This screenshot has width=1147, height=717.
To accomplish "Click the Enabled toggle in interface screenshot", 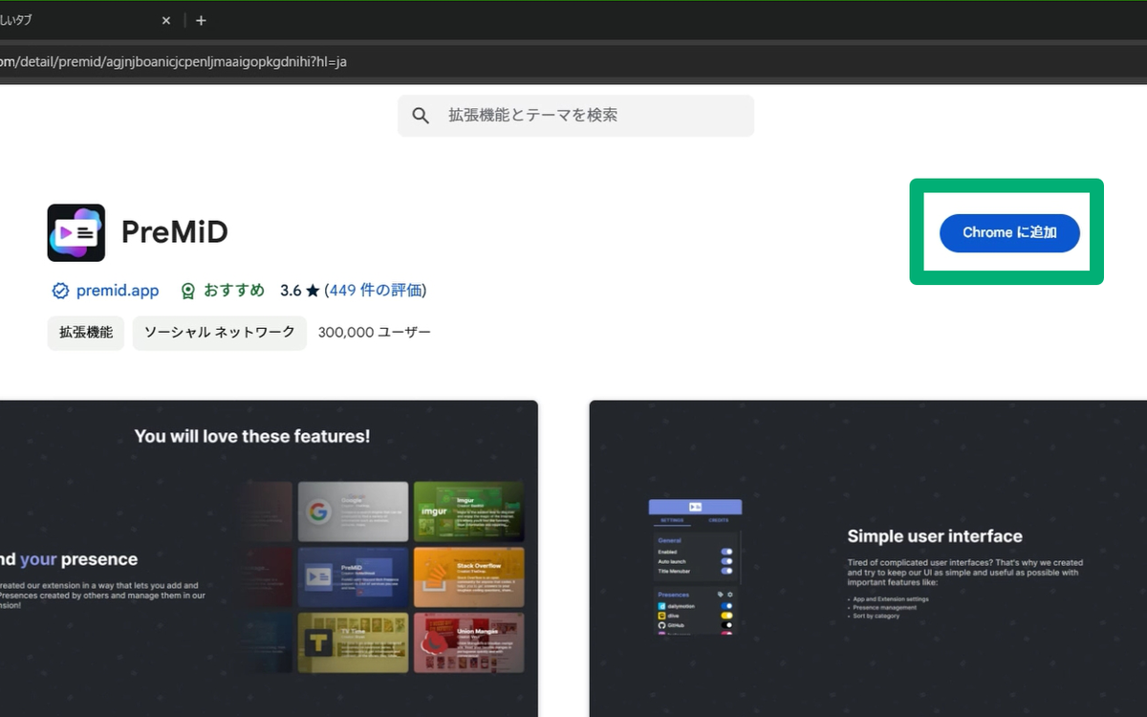I will (727, 552).
